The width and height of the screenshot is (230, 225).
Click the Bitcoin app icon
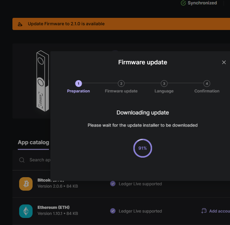pyautogui.click(x=26, y=184)
